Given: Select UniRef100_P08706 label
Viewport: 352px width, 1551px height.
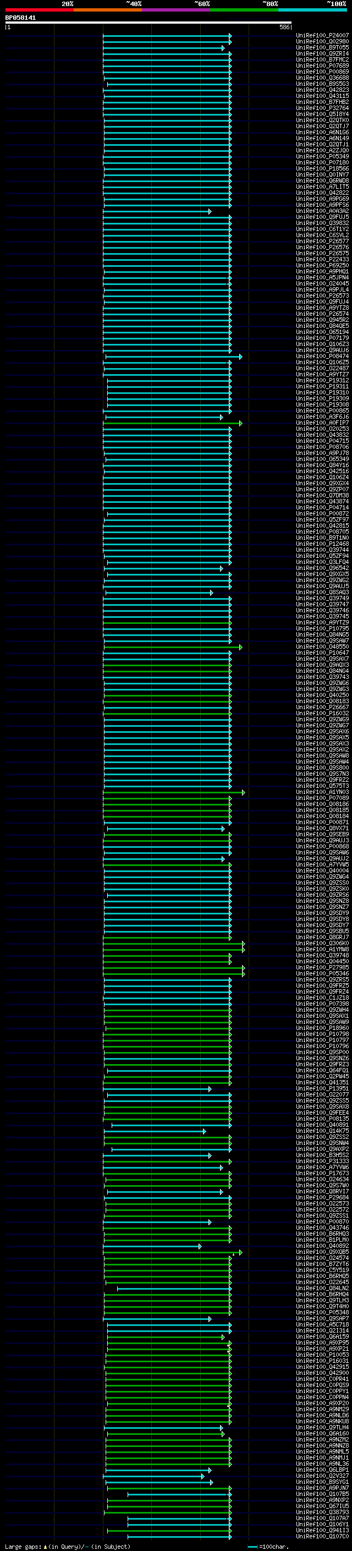Looking at the screenshot, I should pos(322,447).
